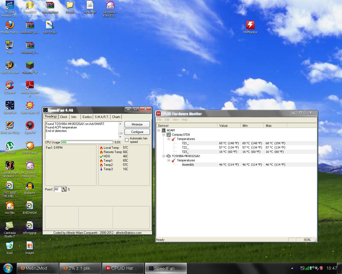Screen dimensions: 342x274
Task: Select the CCleaner desktop shortcut
Action: [x=10, y=87]
